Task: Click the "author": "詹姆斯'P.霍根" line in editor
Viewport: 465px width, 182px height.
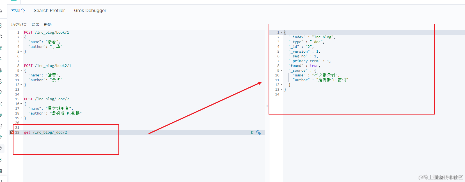Action: tap(55, 113)
